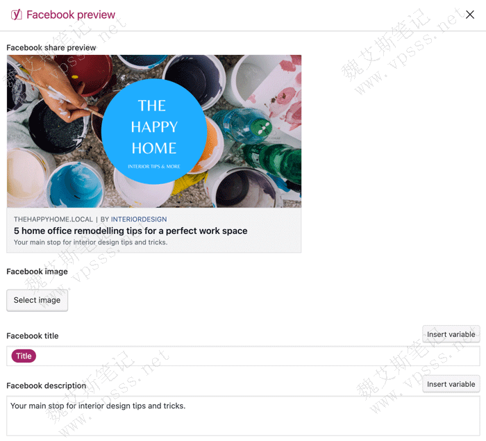
Task: Focus the Facebook description text area
Action: point(243,416)
